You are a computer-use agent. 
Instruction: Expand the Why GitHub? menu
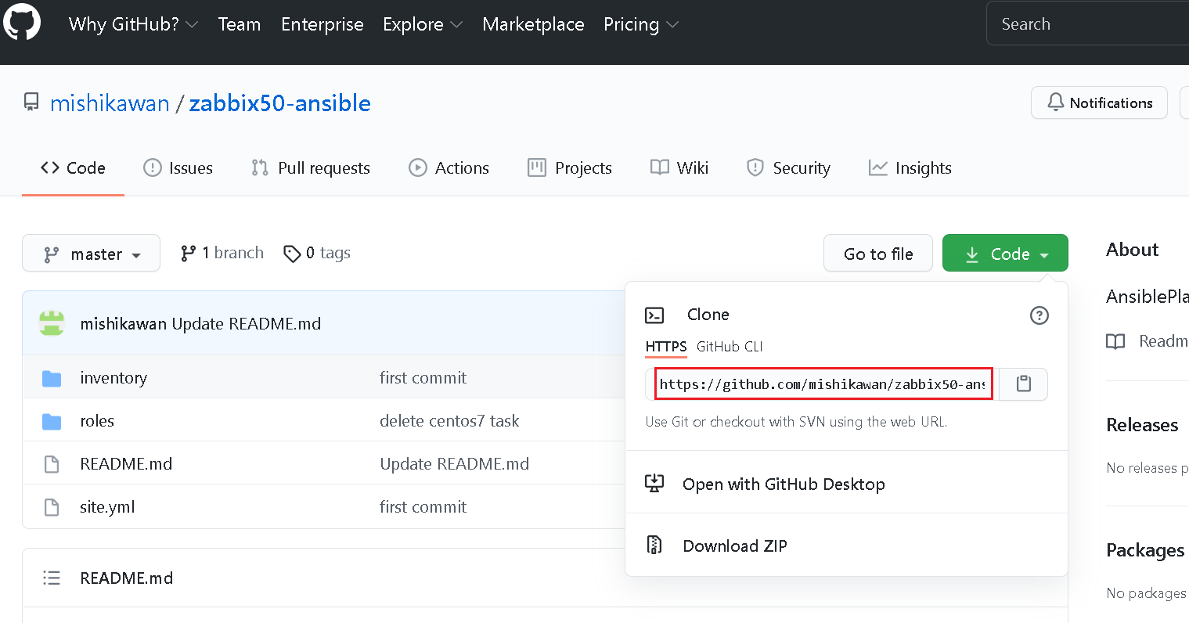click(x=133, y=24)
